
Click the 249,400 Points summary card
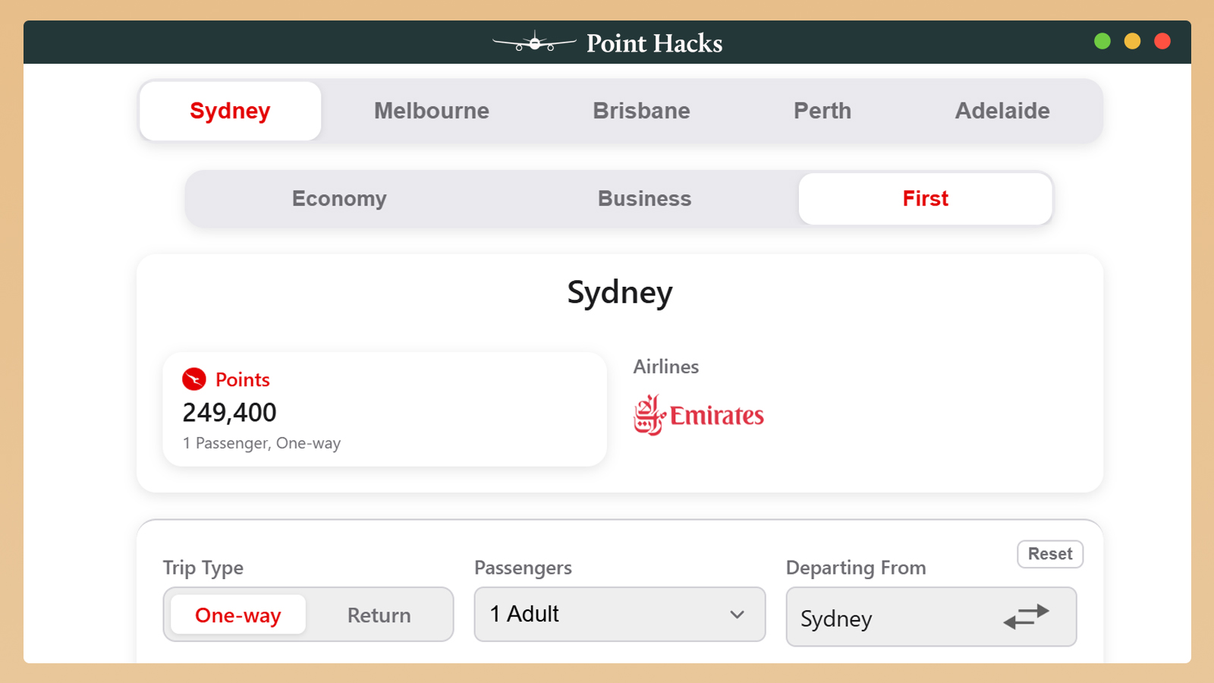[x=385, y=410]
